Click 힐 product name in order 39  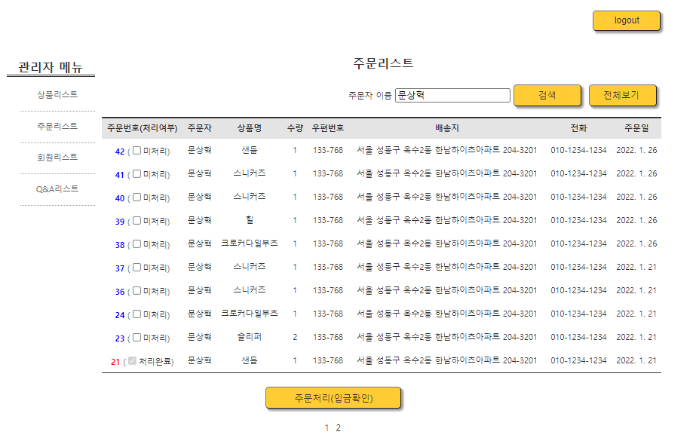point(250,220)
